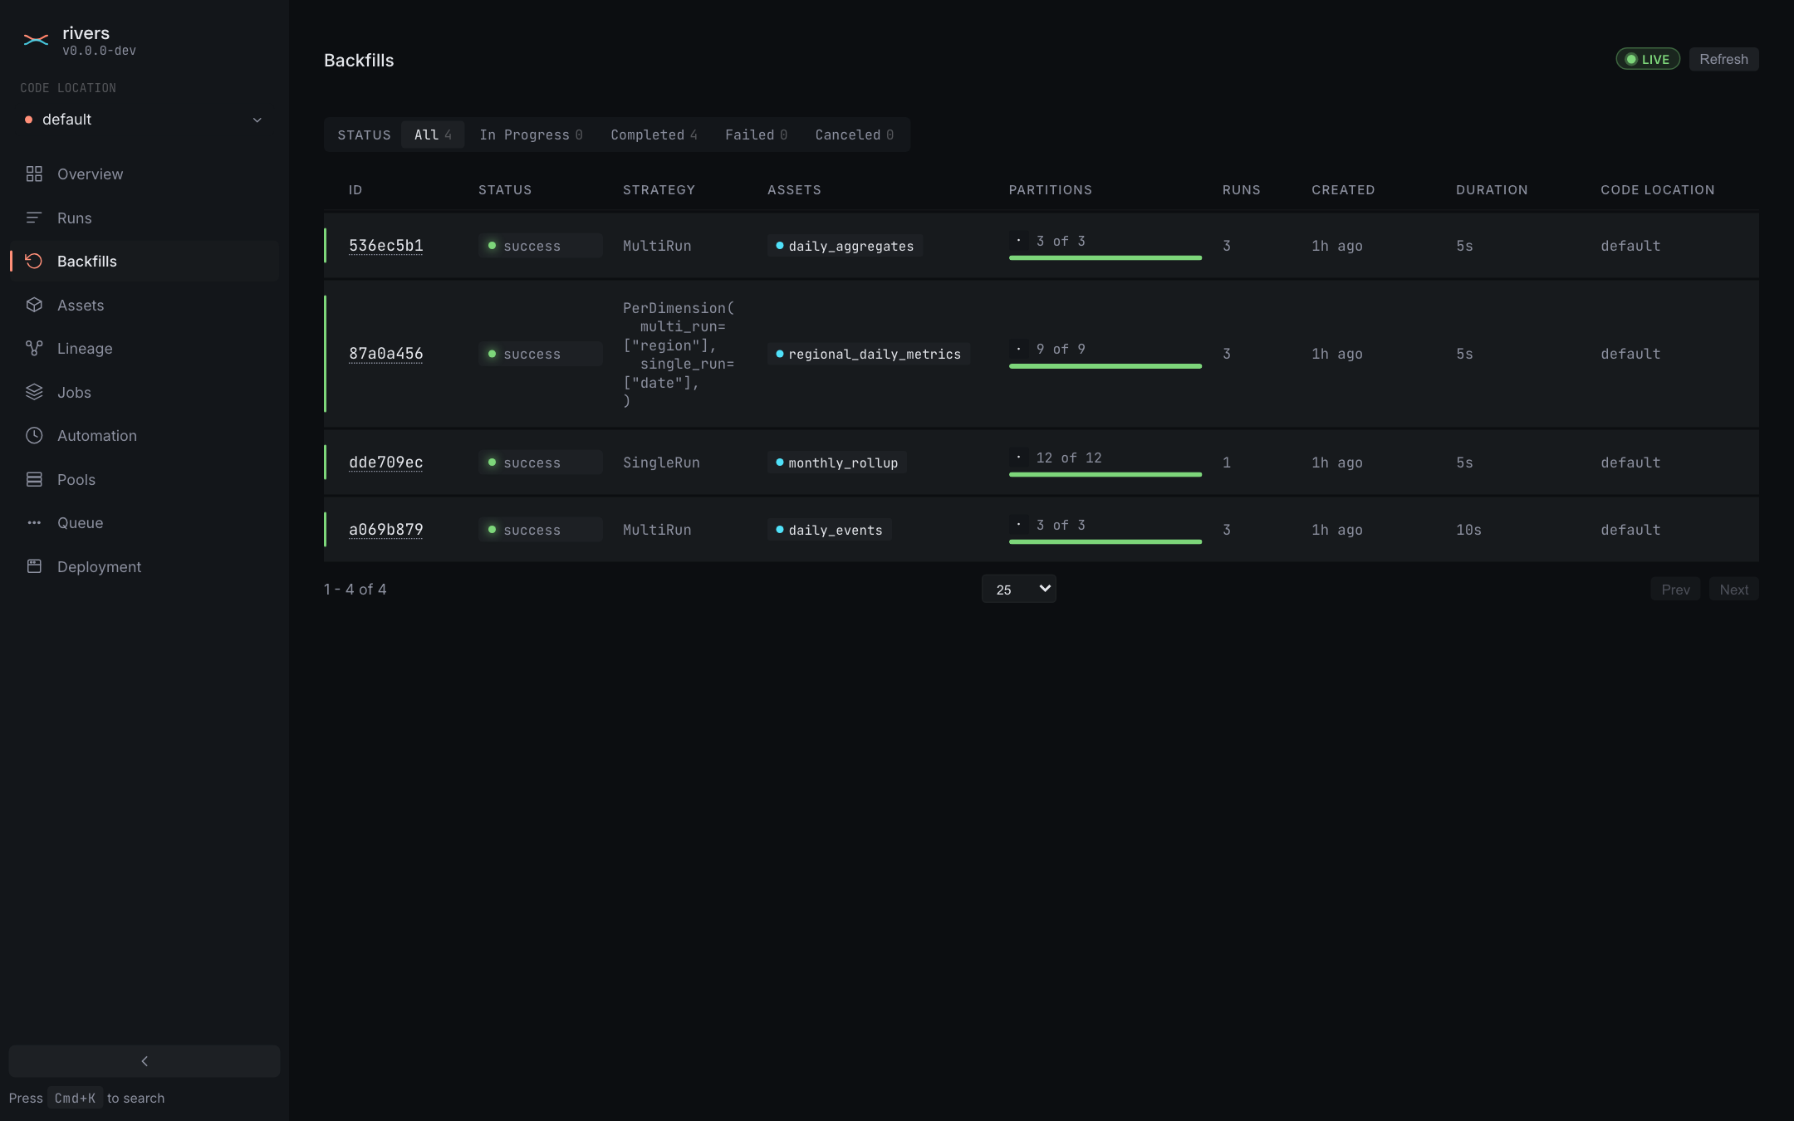Viewport: 1794px width, 1121px height.
Task: Click the success badge for dde709ec
Action: click(540, 463)
